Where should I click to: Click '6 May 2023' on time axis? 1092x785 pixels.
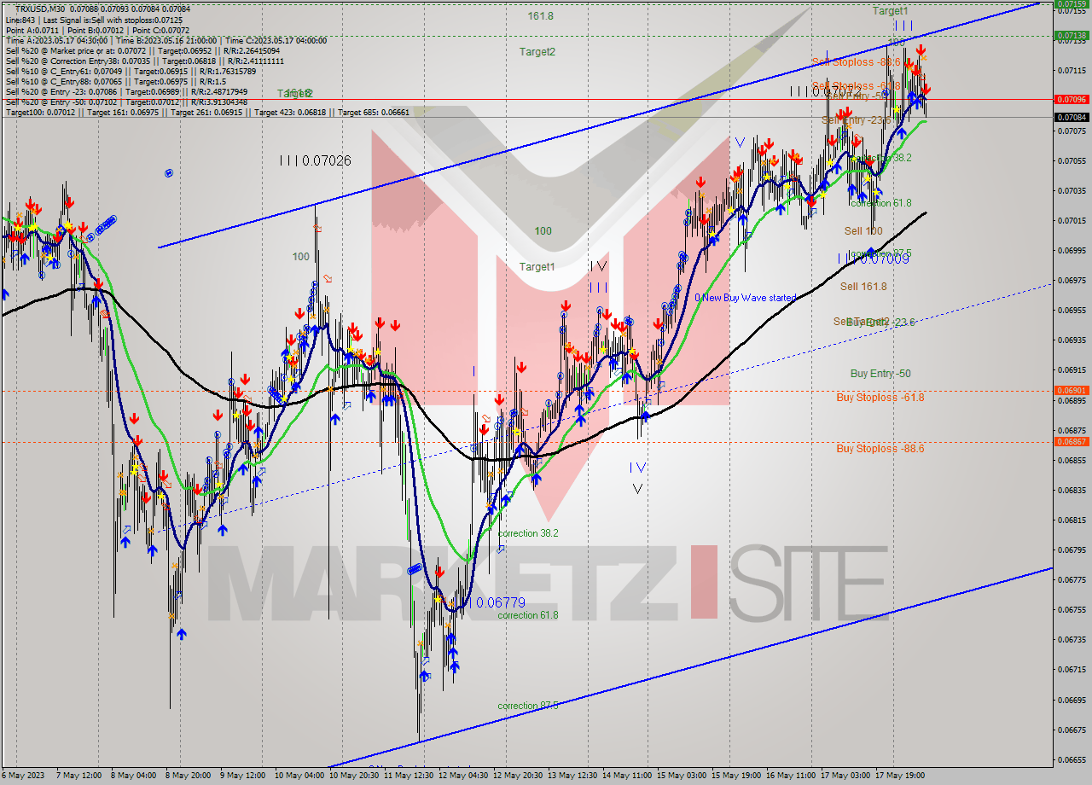25,776
